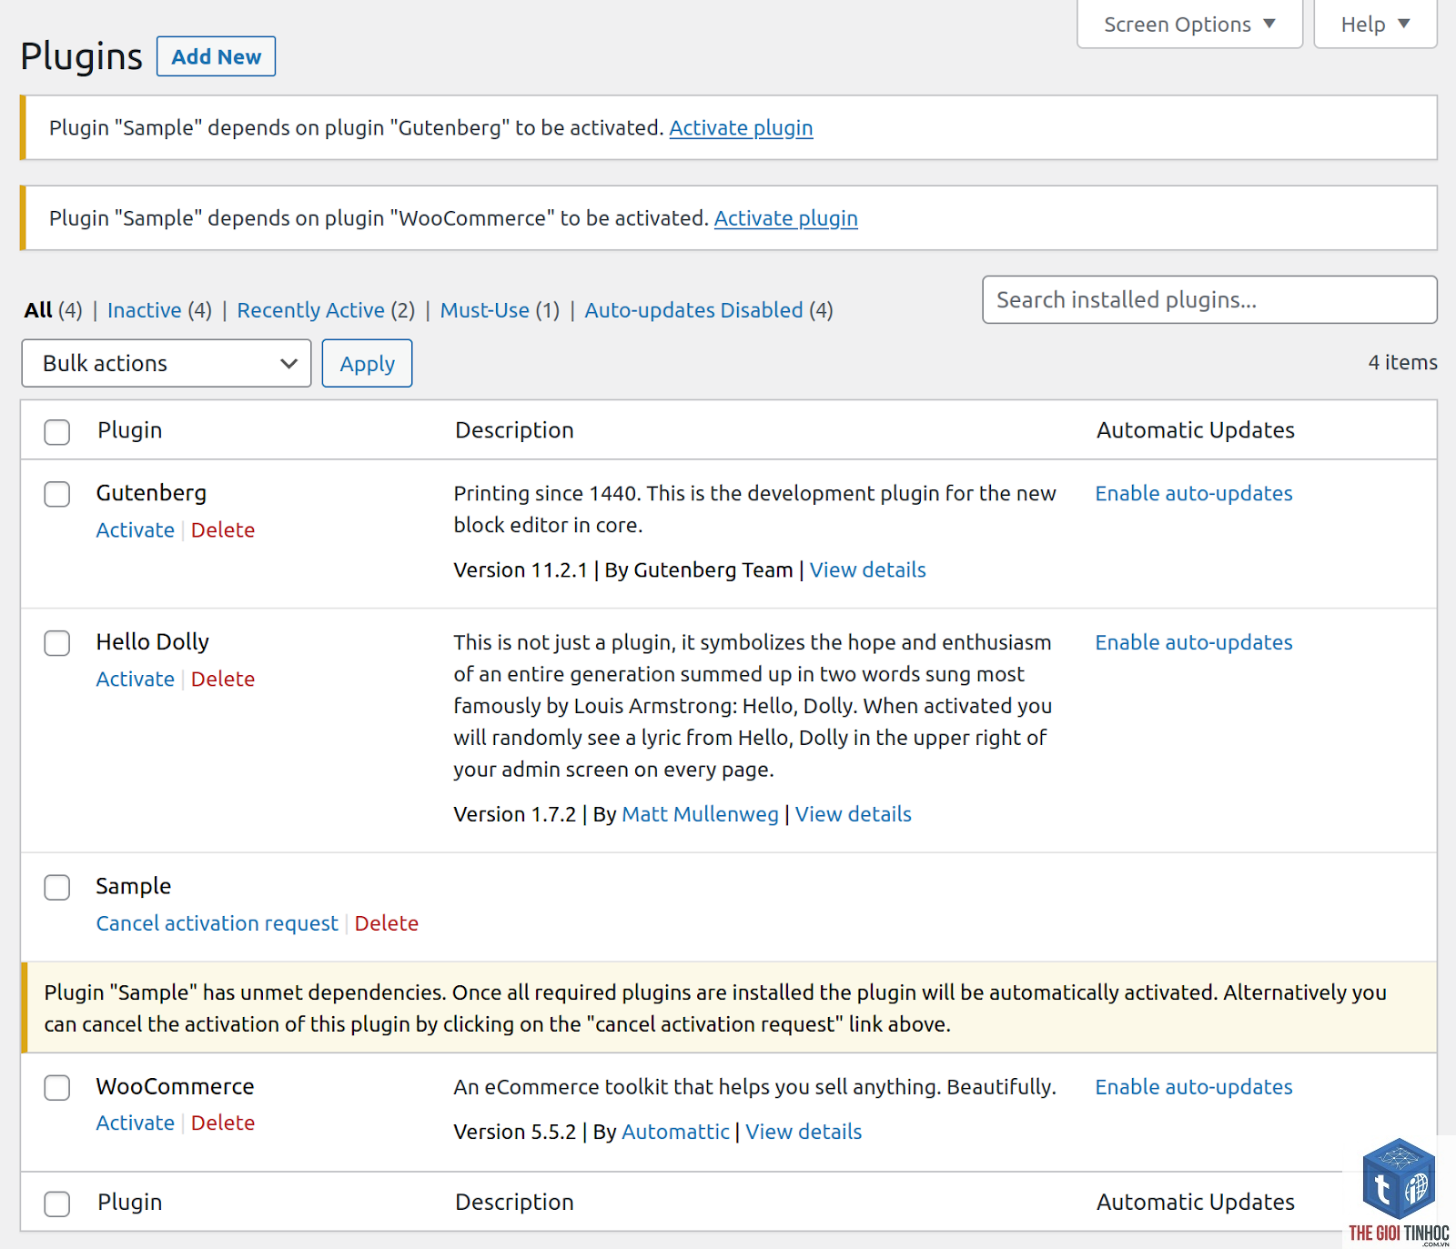Expand the Screen Options panel
The width and height of the screenshot is (1456, 1249).
tap(1189, 25)
